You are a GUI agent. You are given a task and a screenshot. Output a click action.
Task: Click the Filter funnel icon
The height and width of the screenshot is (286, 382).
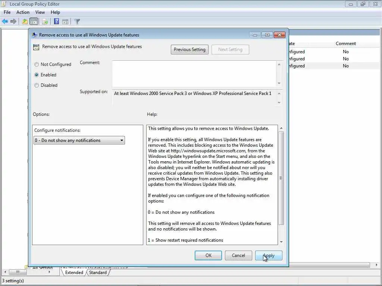pos(77,21)
